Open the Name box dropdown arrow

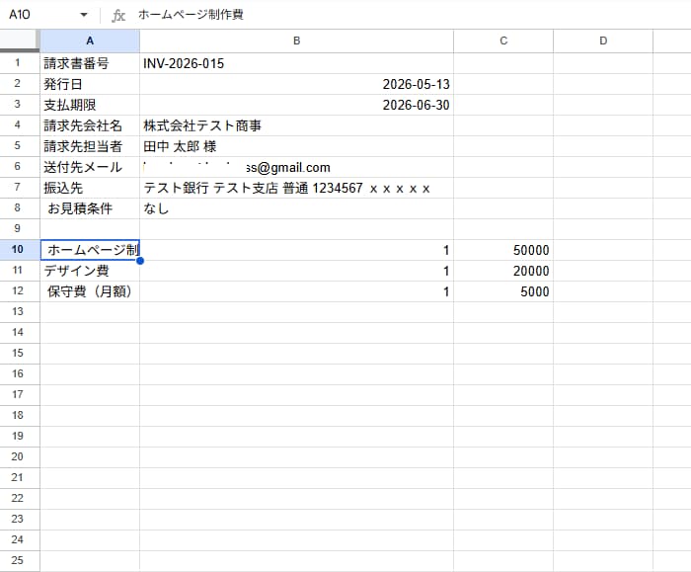[x=84, y=15]
